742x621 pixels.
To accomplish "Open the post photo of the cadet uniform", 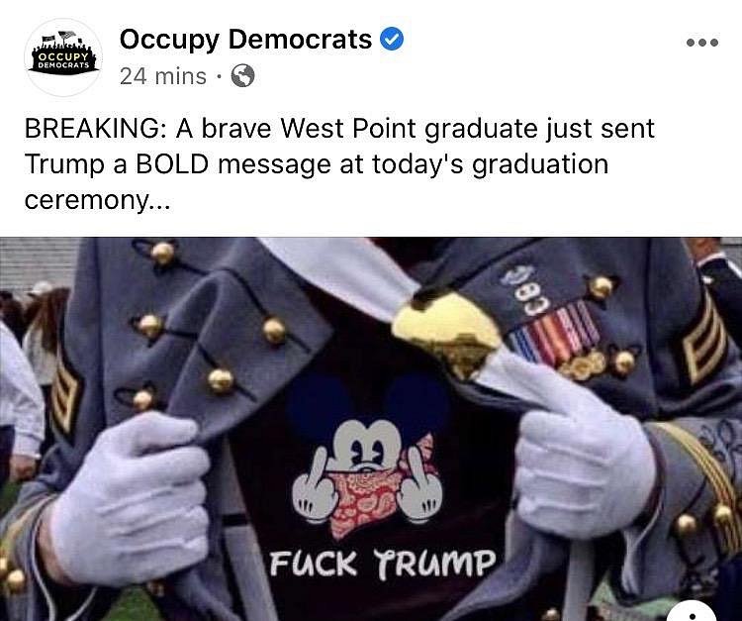I will [371, 429].
